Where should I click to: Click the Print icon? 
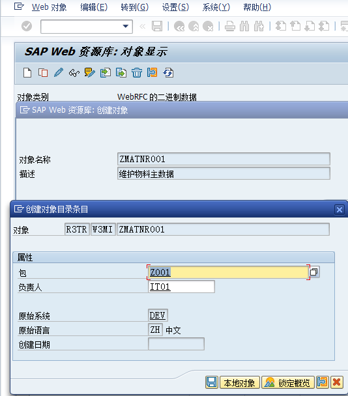230,26
